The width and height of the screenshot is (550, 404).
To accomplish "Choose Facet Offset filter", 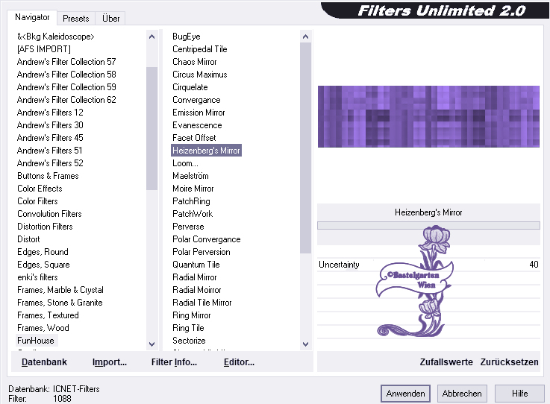I will click(194, 138).
